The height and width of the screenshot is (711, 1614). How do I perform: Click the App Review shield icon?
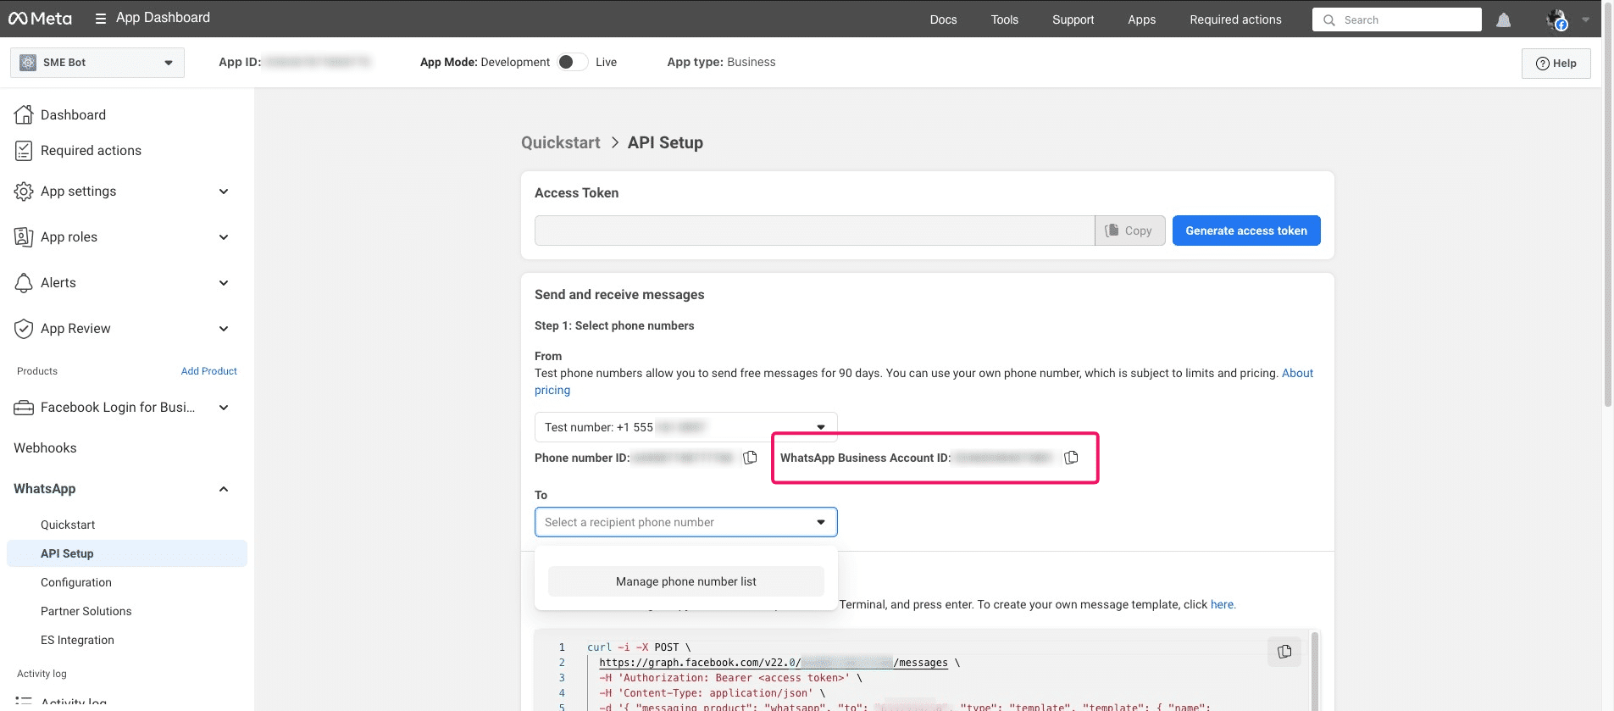(24, 329)
